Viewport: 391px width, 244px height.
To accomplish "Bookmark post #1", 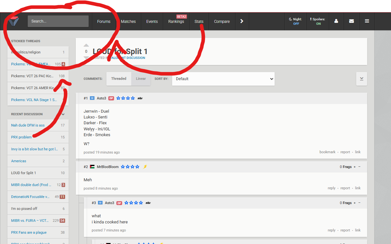I will (327, 152).
